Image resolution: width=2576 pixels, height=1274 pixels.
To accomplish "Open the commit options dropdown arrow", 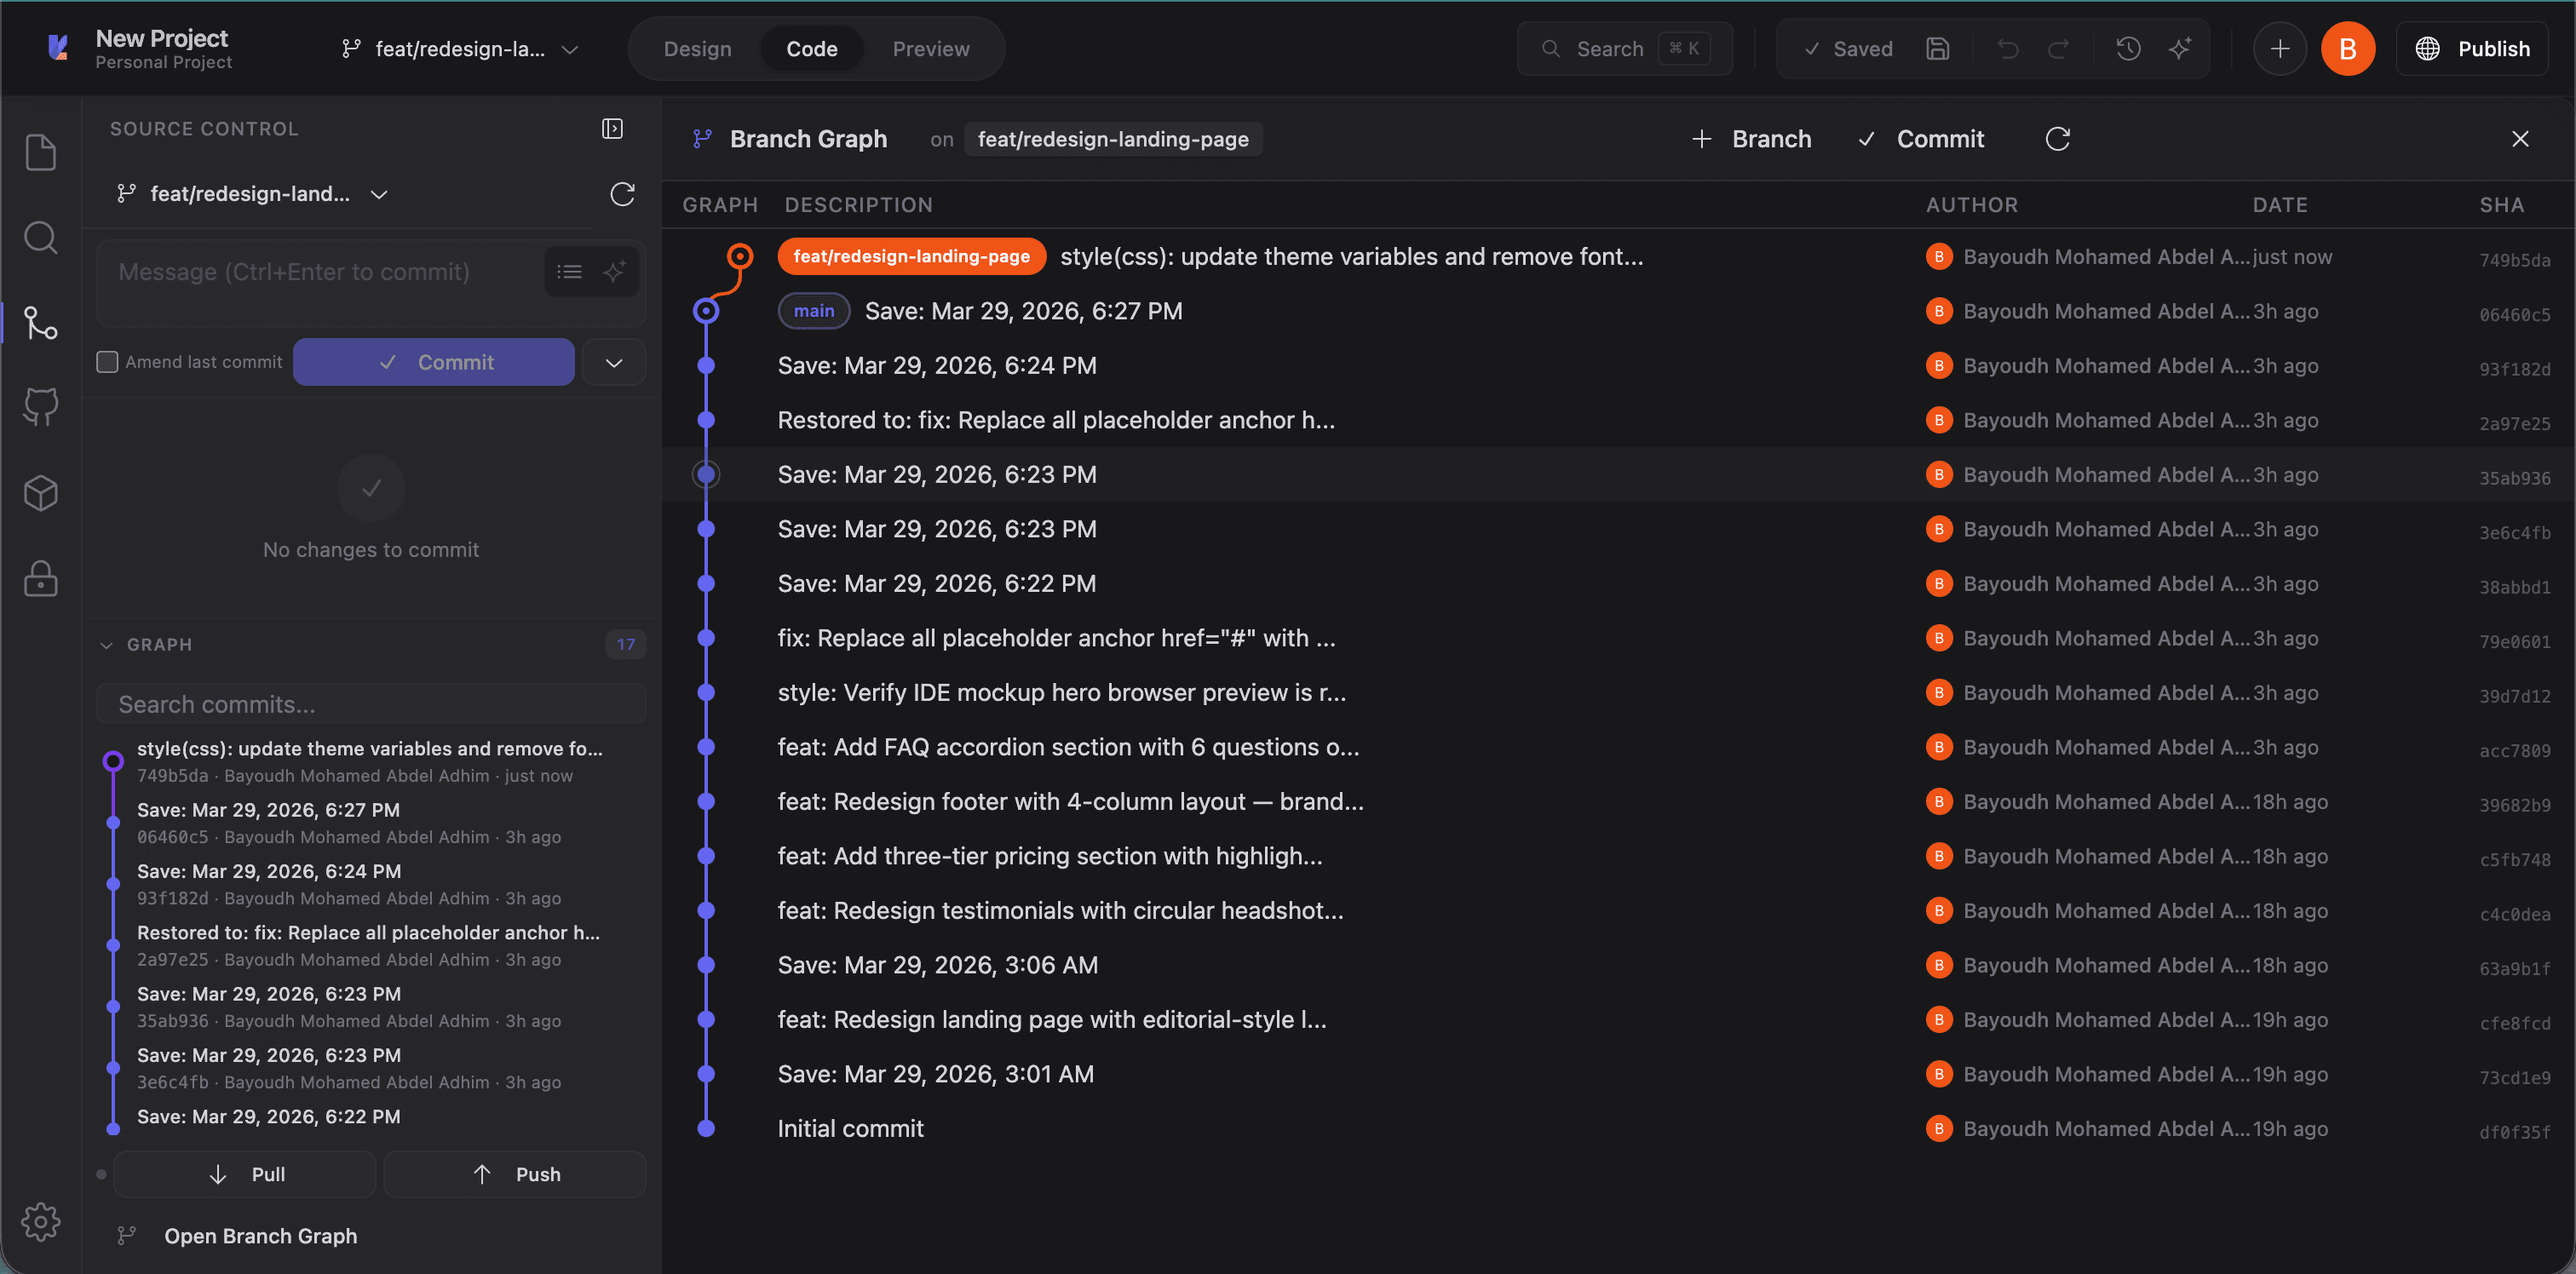I will pos(613,362).
